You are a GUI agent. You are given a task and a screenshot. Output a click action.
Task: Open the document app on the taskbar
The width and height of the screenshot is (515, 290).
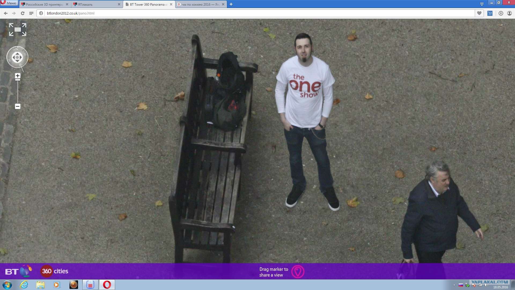tap(90, 285)
